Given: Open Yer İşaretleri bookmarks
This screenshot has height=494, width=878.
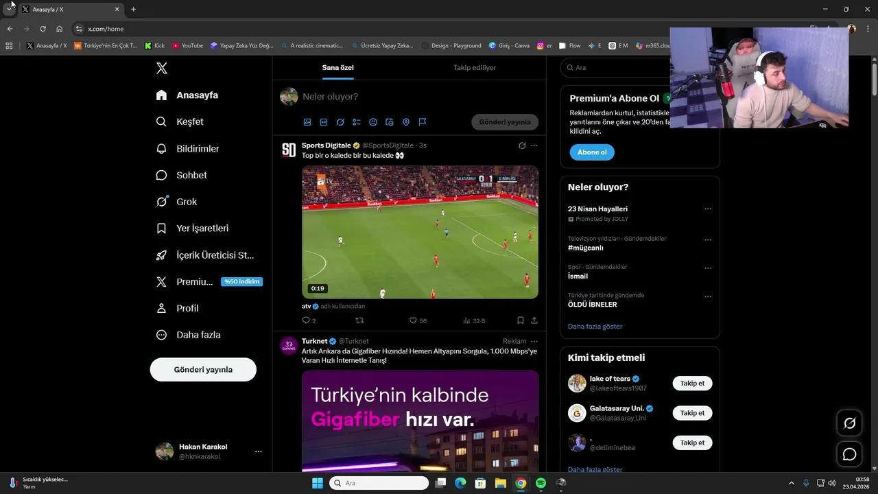Looking at the screenshot, I should click(x=192, y=228).
